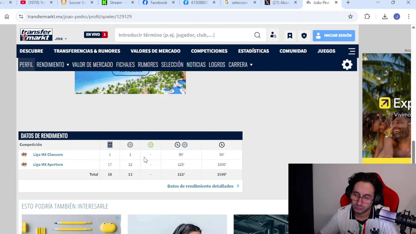The height and width of the screenshot is (234, 416).
Task: Select the SELECCIÓN tab
Action: pyautogui.click(x=172, y=65)
